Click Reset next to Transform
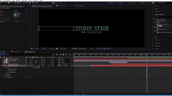 27,77
